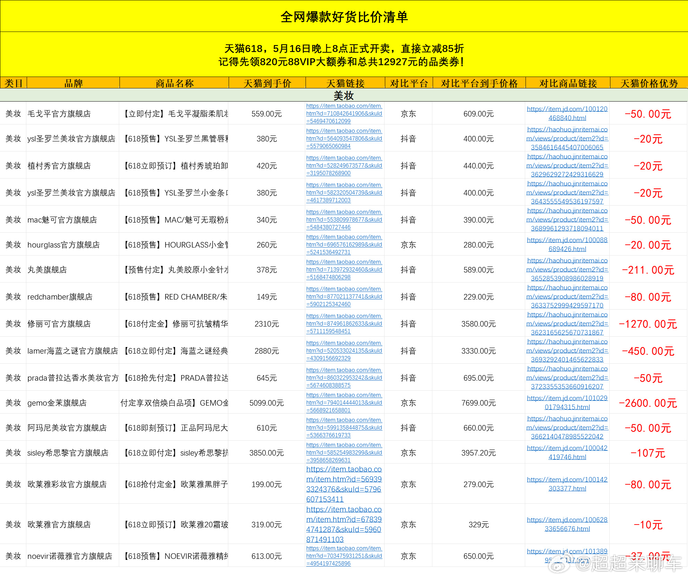Image resolution: width=688 pixels, height=580 pixels.
Task: Select the 对比商品链接 column header
Action: tap(568, 83)
